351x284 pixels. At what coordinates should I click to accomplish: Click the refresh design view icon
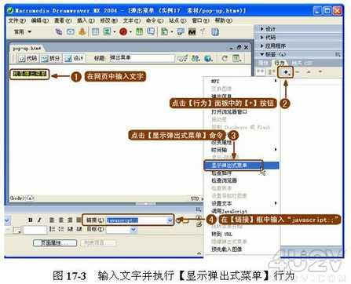(x=225, y=58)
